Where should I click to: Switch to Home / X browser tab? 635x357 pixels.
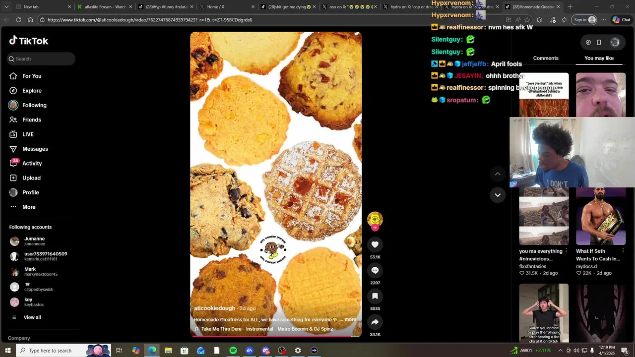point(226,7)
